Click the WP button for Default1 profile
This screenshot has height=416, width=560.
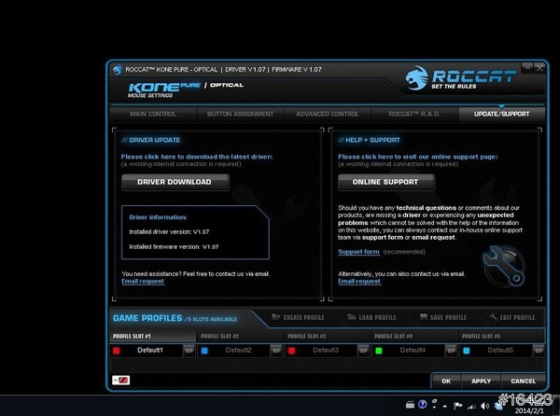coord(189,350)
